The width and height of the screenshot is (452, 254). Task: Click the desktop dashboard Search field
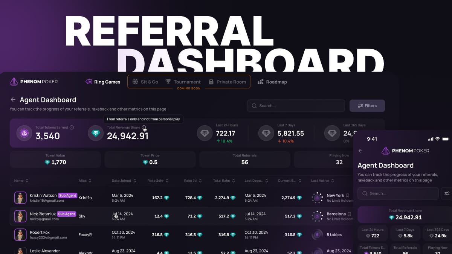point(296,106)
